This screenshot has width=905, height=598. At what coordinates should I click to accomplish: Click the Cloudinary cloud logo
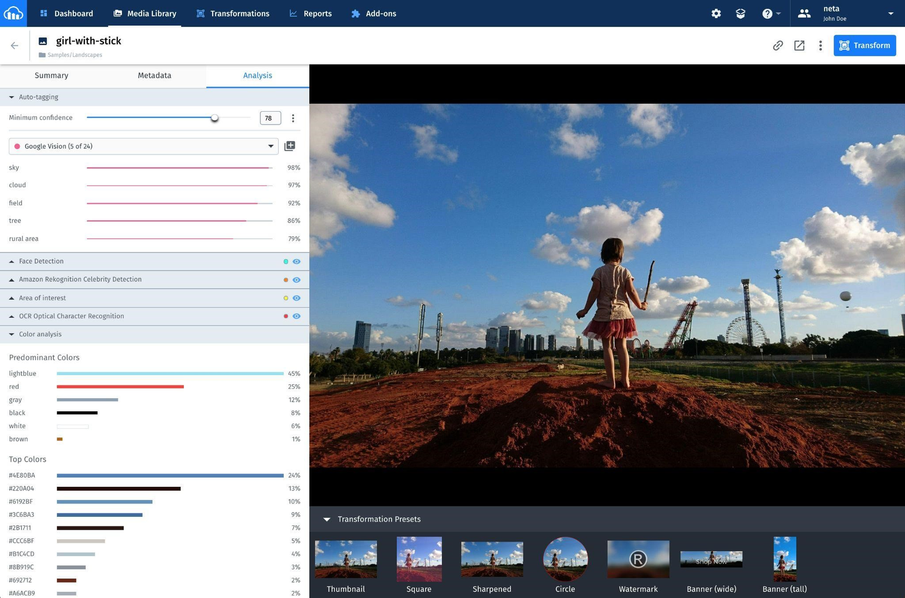(x=13, y=13)
